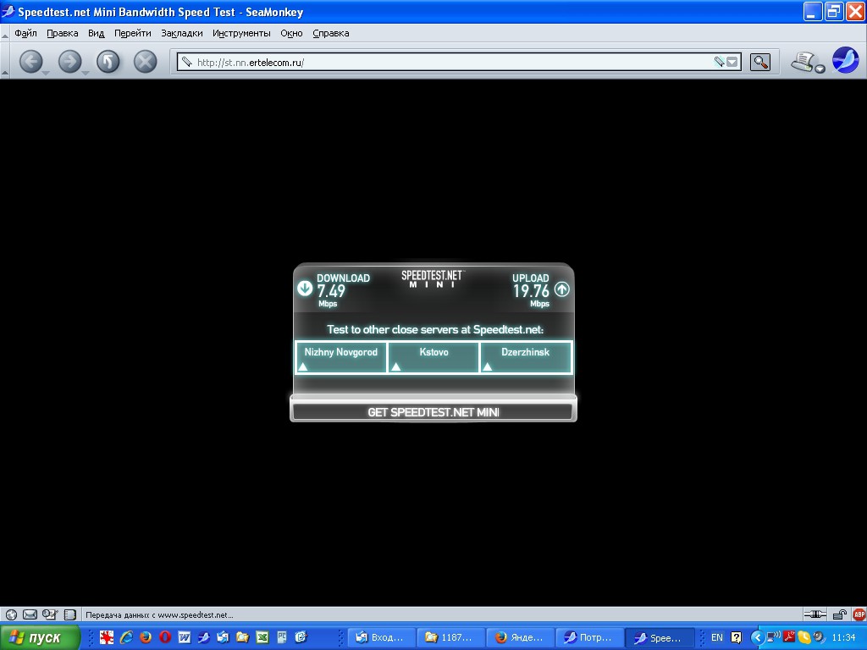Click the EN language indicator in the taskbar

pyautogui.click(x=716, y=638)
